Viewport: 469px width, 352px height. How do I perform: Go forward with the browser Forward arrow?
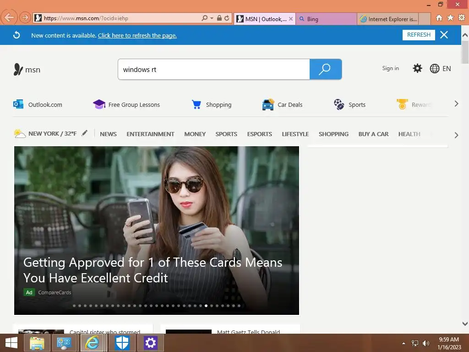point(25,18)
